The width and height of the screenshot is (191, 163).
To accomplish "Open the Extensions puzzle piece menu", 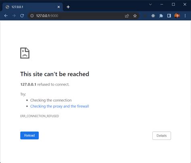I will (161, 16).
